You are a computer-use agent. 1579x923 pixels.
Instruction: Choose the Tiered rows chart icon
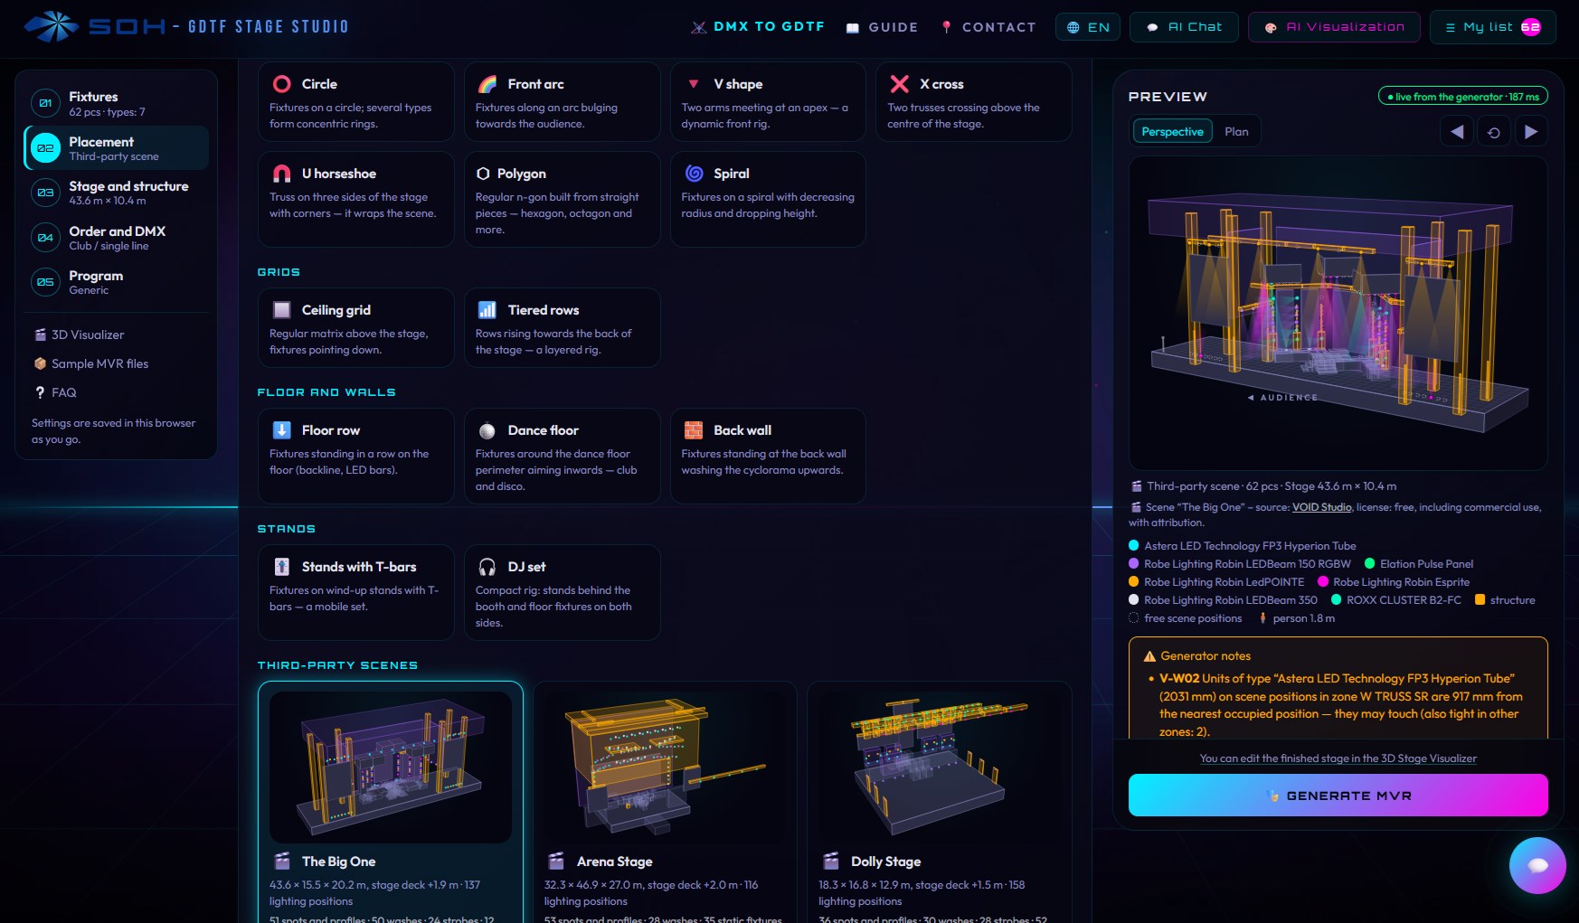click(487, 310)
